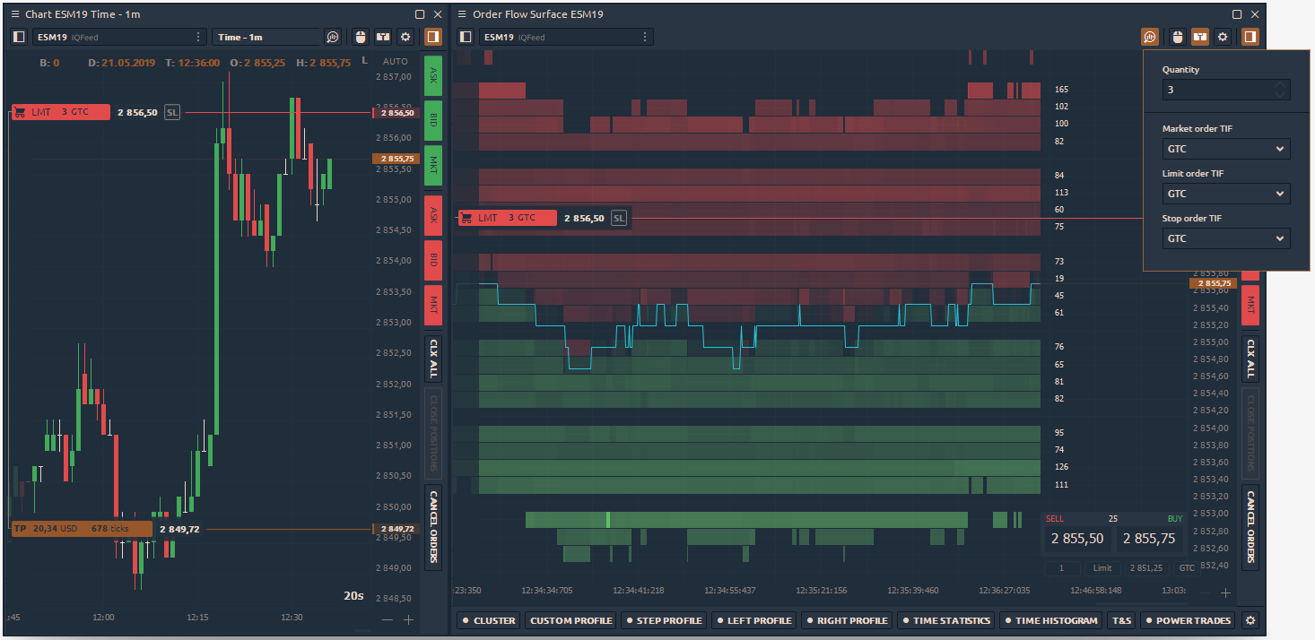Open the Limit order TIF dropdown
The width and height of the screenshot is (1315, 640).
pyautogui.click(x=1225, y=194)
